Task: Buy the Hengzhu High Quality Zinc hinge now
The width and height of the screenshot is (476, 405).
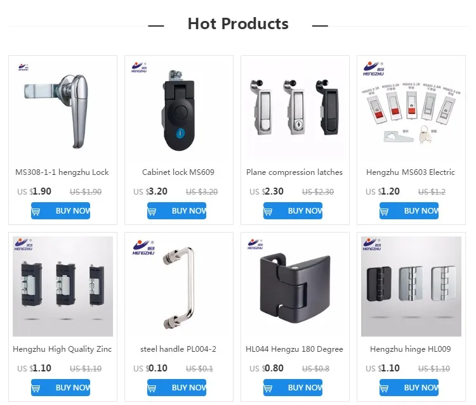Action: [60, 387]
